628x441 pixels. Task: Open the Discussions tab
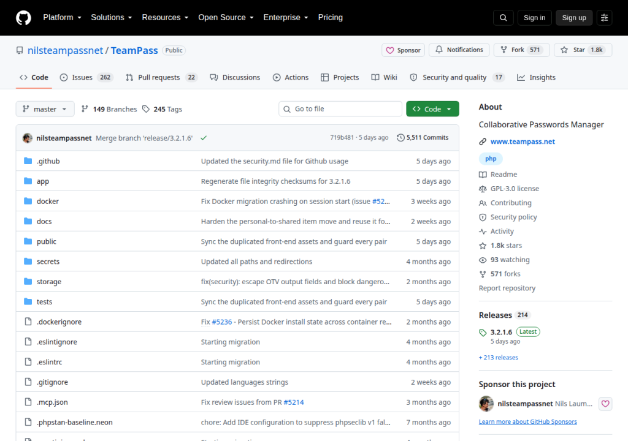[235, 78]
